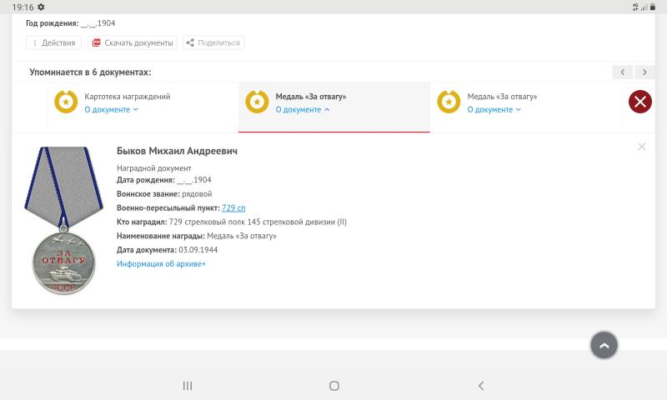Tap Android home navigation button
Viewport: 667px width, 400px height.
pyautogui.click(x=334, y=386)
